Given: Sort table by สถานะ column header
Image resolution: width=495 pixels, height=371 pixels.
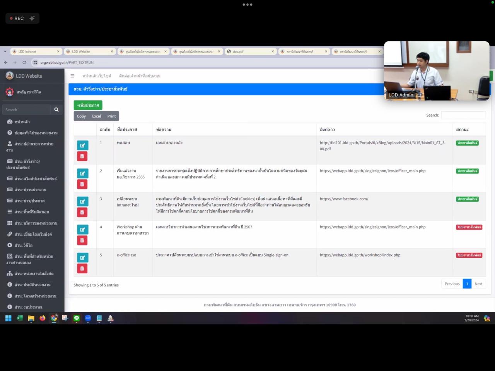Looking at the screenshot, I should 462,129.
